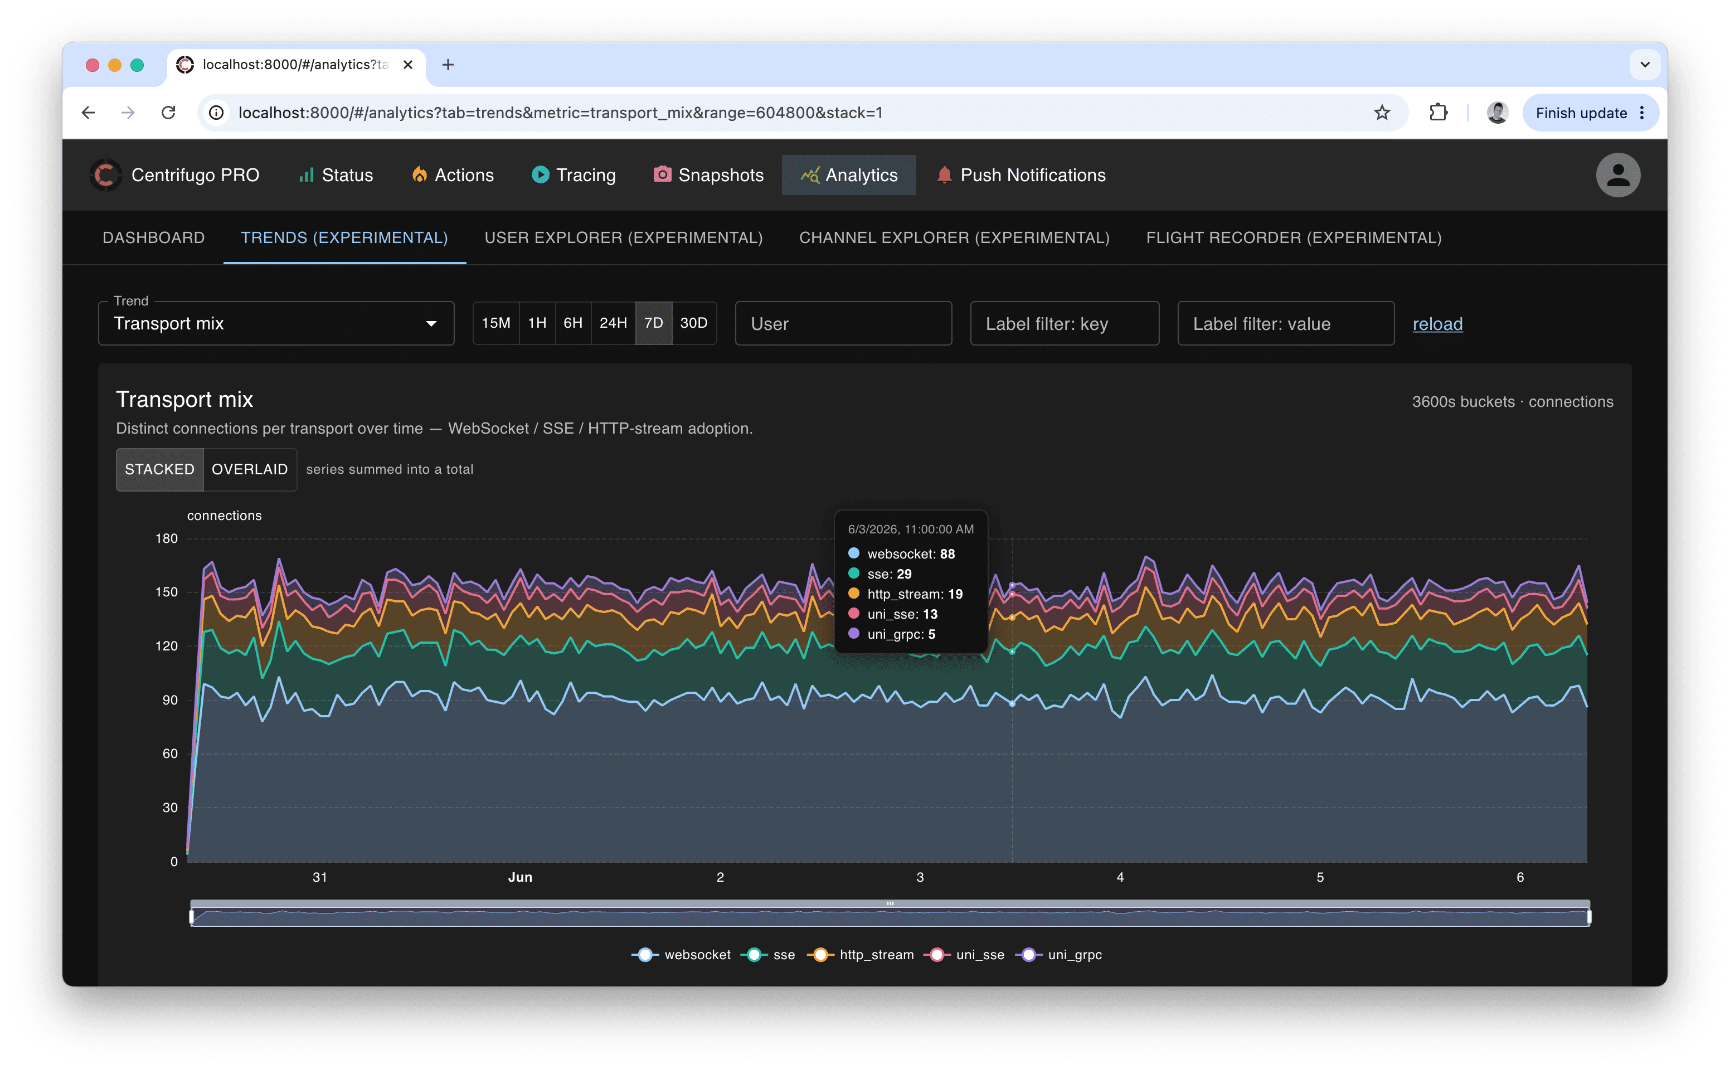Open the Actions flame icon
This screenshot has width=1730, height=1069.
419,174
